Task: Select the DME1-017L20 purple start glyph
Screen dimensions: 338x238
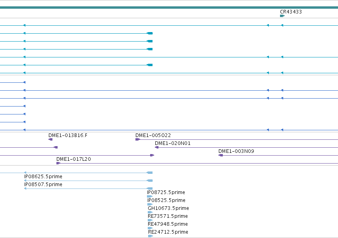Action: [58, 163]
